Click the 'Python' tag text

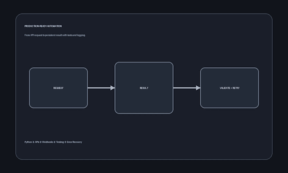coord(28,142)
